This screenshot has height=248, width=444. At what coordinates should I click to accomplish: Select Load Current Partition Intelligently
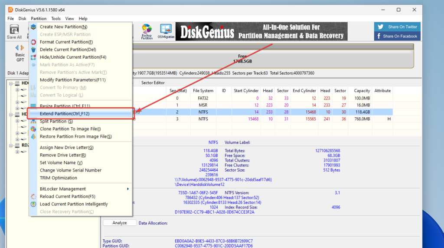[x=80, y=204]
